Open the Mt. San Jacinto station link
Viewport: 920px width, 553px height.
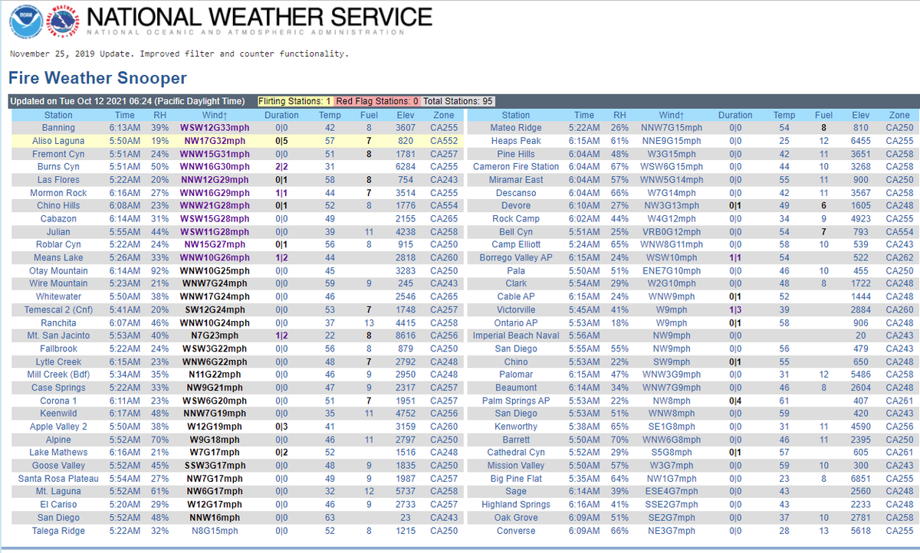[58, 335]
